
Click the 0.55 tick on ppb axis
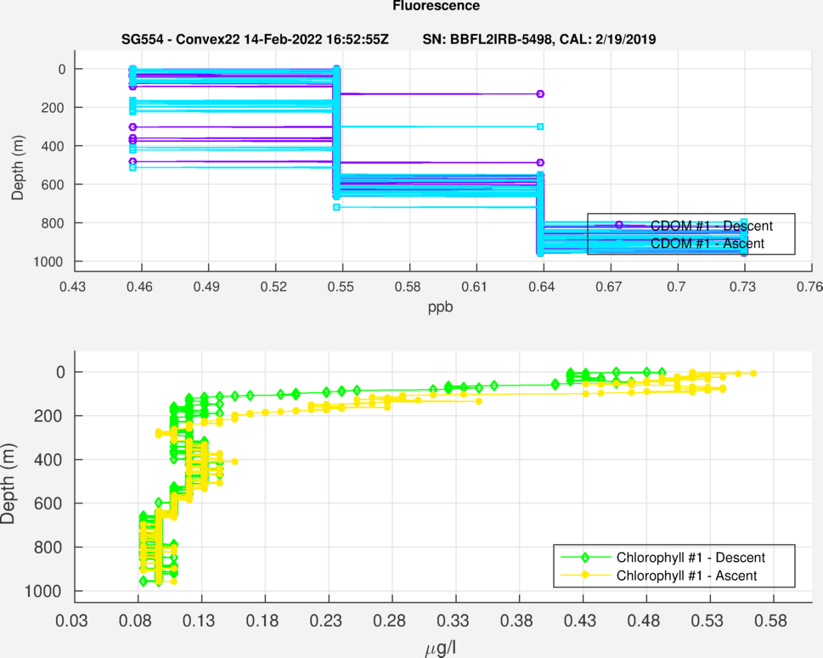pos(341,286)
